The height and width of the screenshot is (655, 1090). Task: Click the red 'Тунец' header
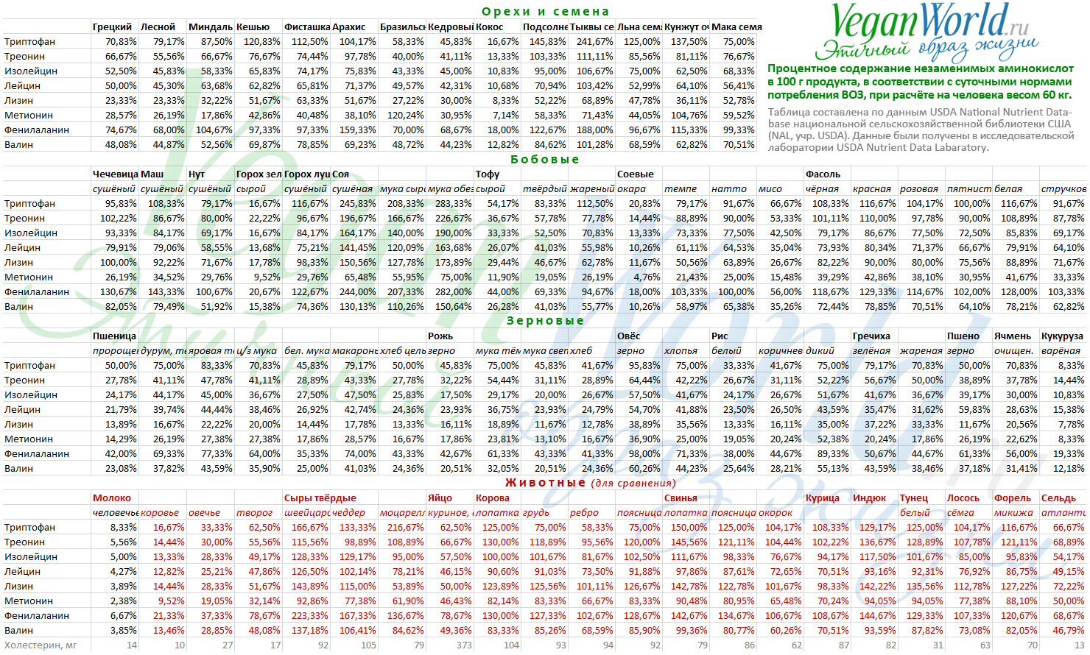point(914,498)
